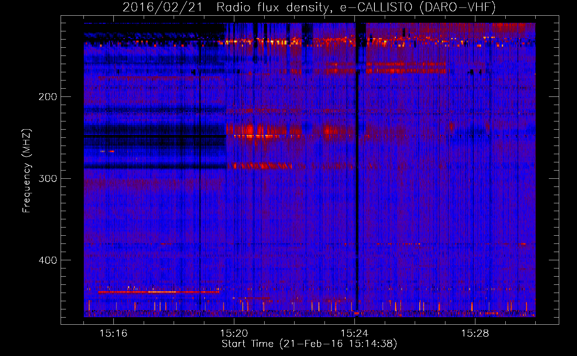The height and width of the screenshot is (356, 577).
Task: Click the "15:20" time tick label
Action: [234, 334]
